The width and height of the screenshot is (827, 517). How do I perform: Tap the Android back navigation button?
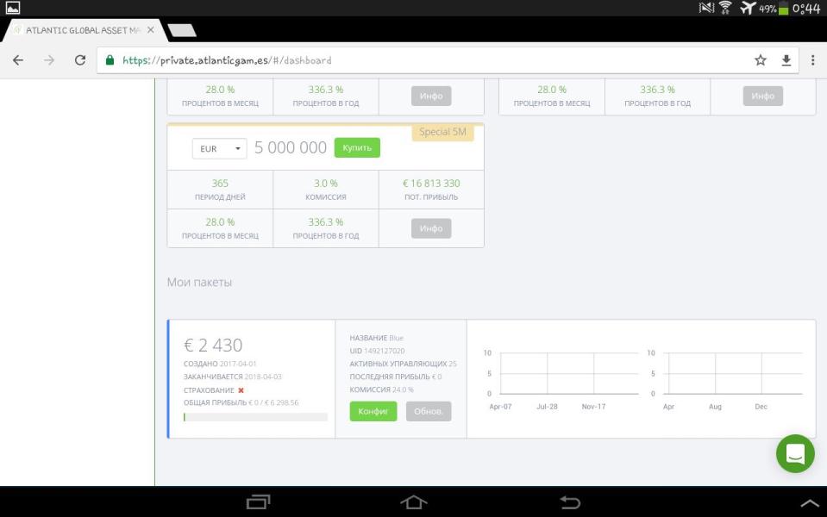click(570, 501)
